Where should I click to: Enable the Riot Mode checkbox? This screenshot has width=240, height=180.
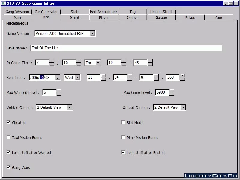tap(123, 122)
